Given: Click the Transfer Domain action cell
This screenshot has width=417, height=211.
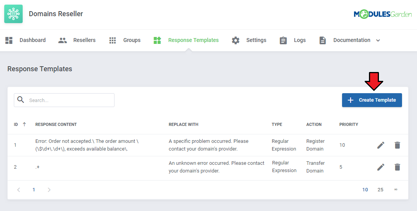Looking at the screenshot, I should [316, 167].
